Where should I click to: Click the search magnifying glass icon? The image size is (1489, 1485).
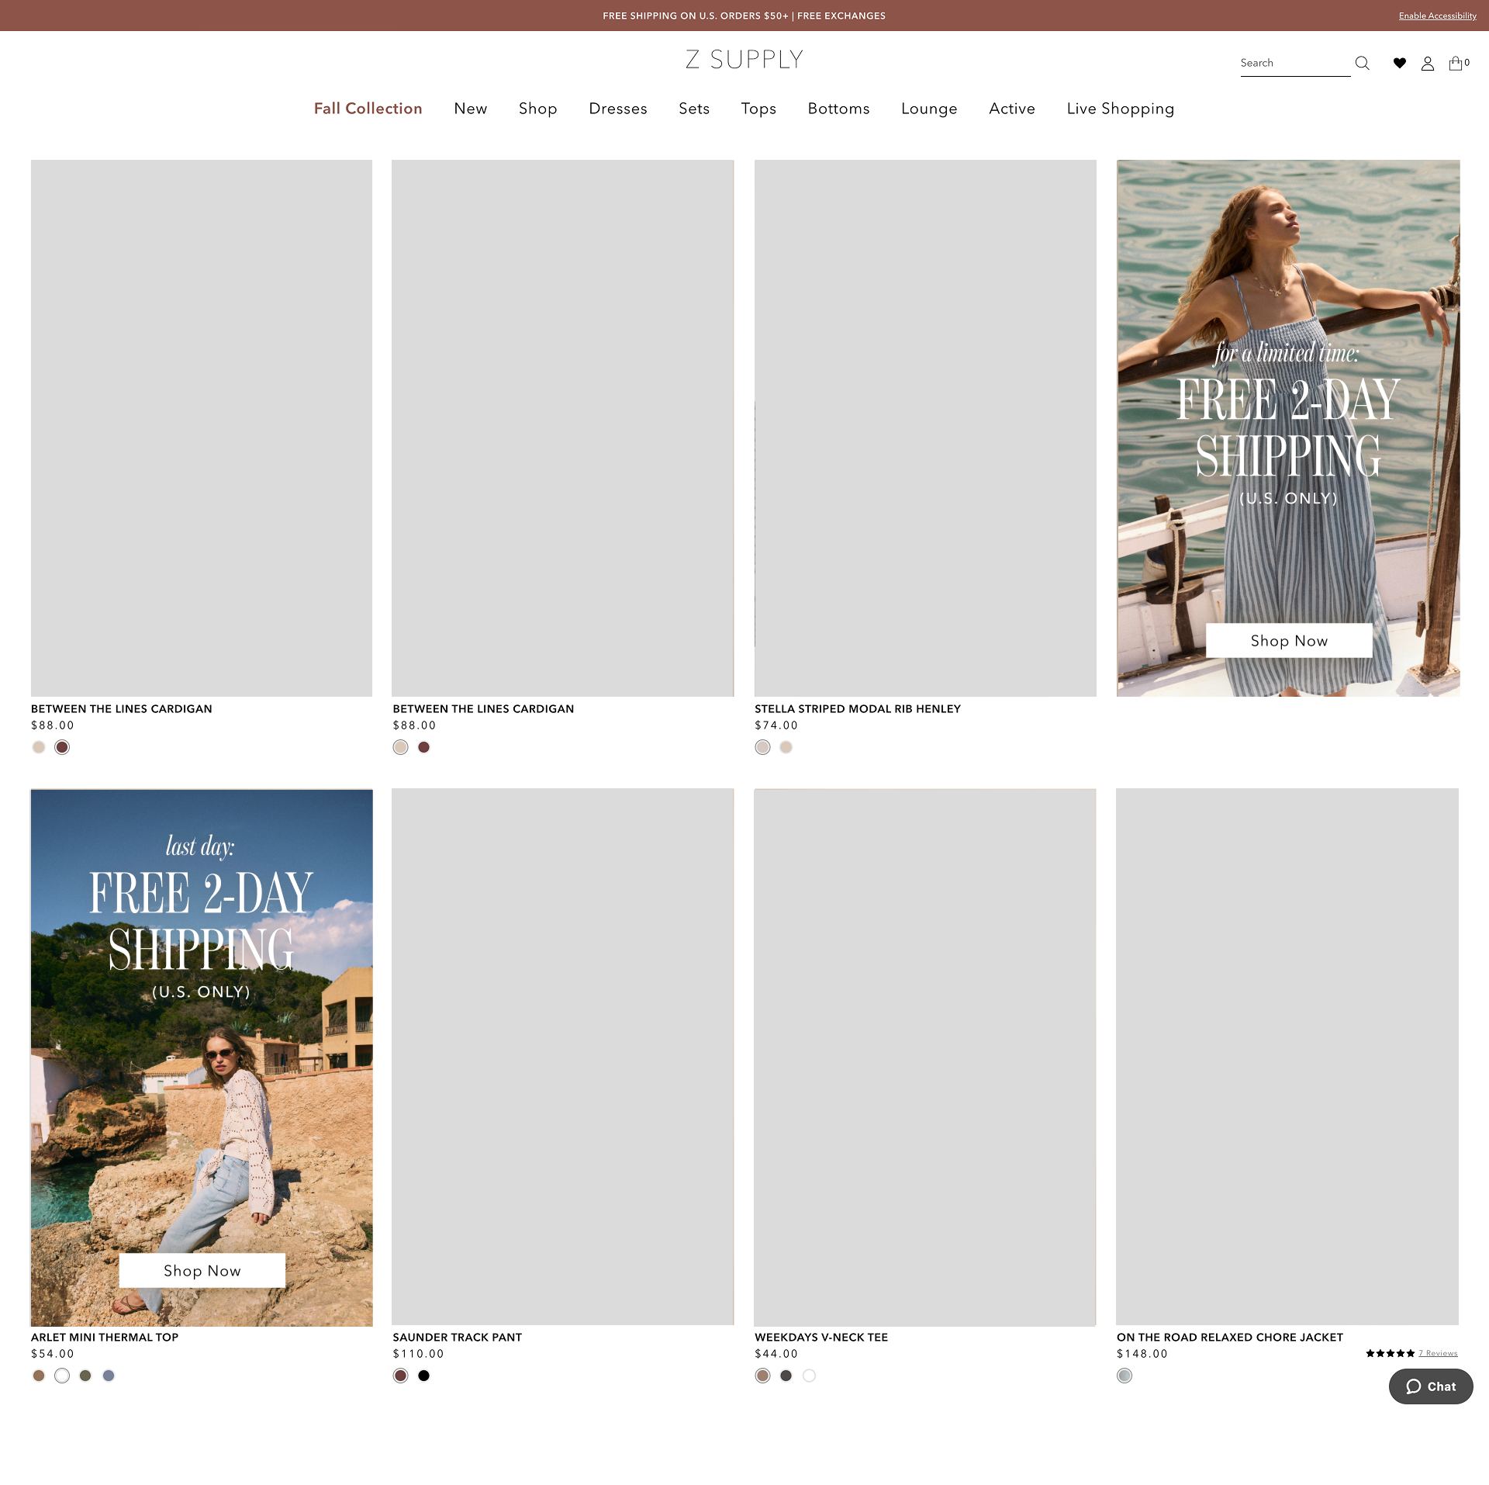[x=1362, y=63]
